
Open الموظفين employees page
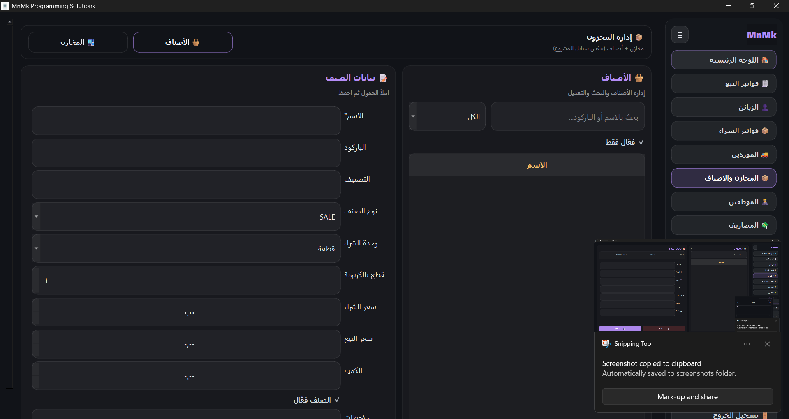pos(724,202)
